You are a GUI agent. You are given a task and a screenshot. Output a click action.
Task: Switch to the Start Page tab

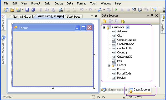74,17
